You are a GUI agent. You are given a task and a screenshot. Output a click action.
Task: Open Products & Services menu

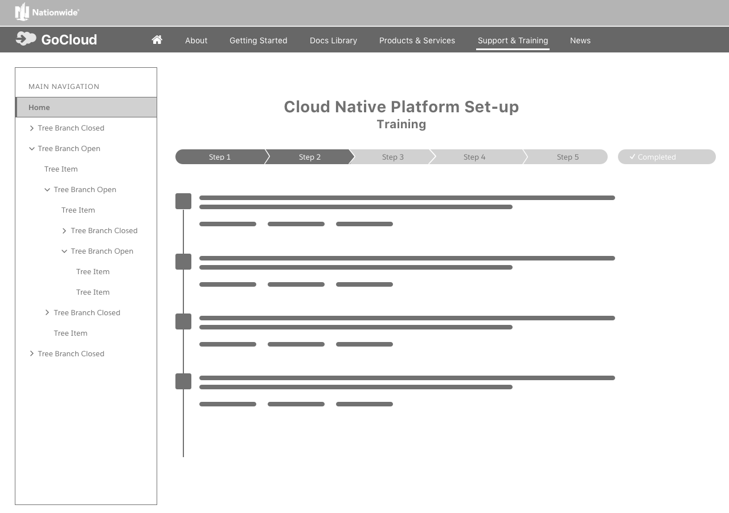coord(417,40)
